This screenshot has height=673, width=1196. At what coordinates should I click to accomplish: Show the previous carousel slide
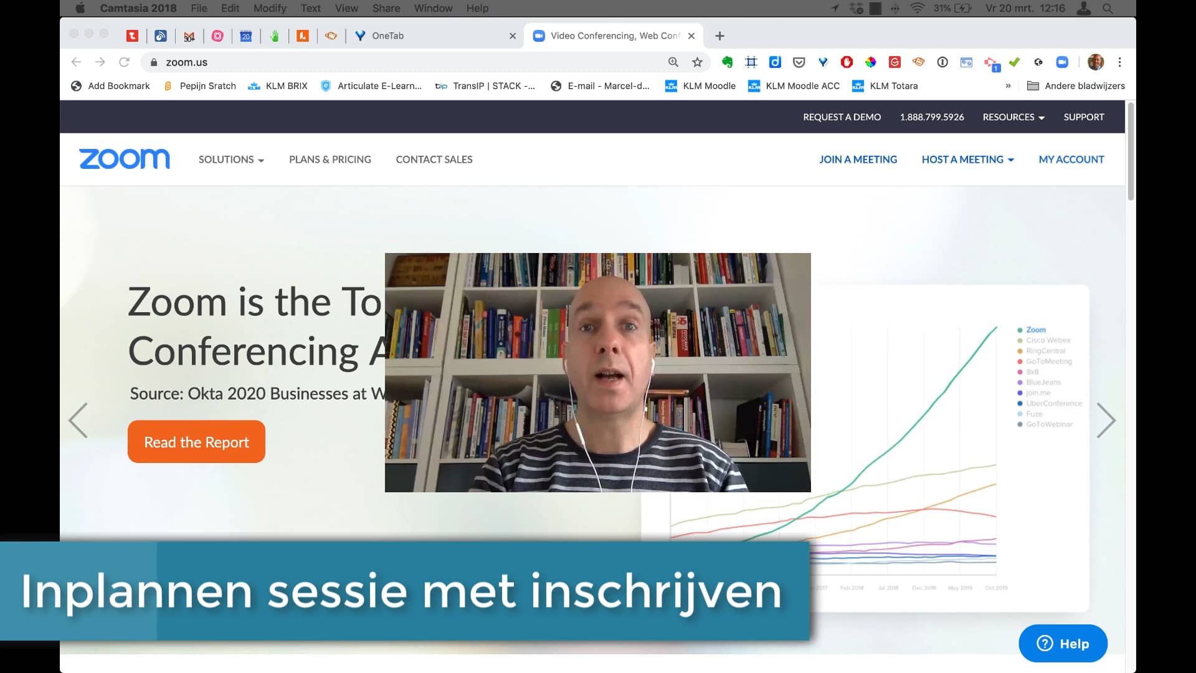pyautogui.click(x=78, y=421)
